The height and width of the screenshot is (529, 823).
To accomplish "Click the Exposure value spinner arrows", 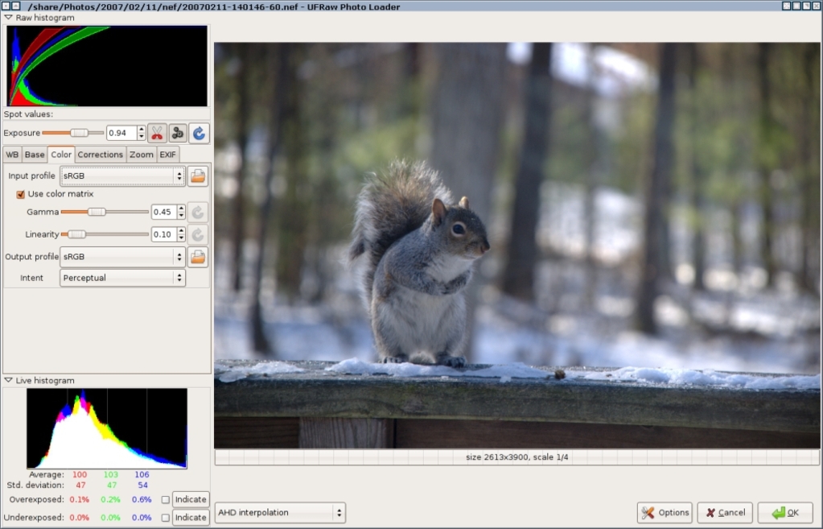I will point(142,133).
